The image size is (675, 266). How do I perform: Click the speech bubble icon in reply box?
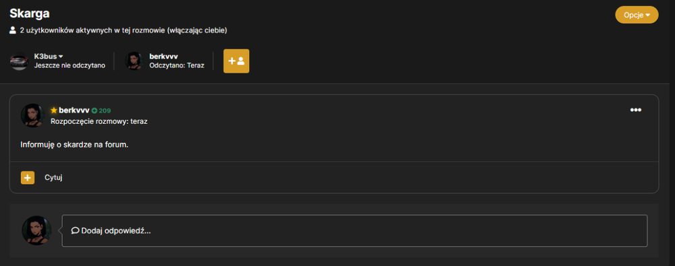click(75, 231)
